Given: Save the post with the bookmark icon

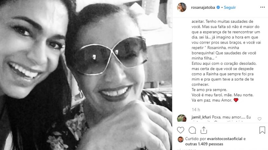Looking at the screenshot, I should coord(262,130).
